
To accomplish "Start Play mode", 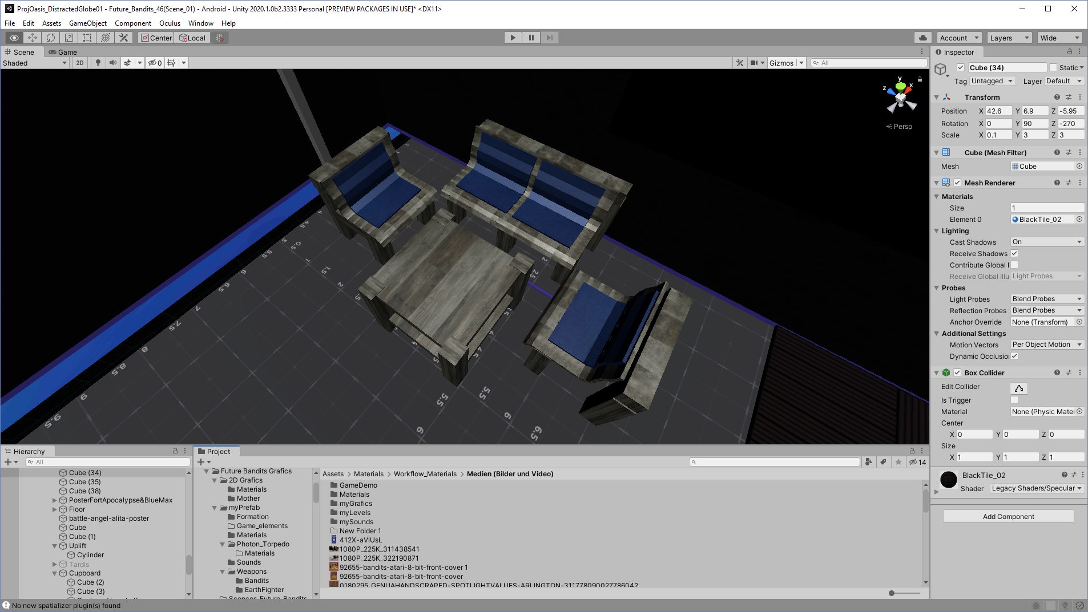I will pyautogui.click(x=513, y=38).
